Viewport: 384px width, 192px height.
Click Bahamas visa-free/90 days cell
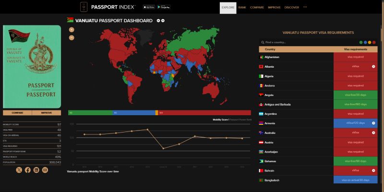[356, 161]
